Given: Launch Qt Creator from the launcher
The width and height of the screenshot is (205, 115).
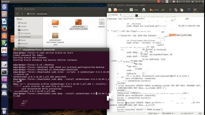Looking at the screenshot, I should tap(4, 43).
